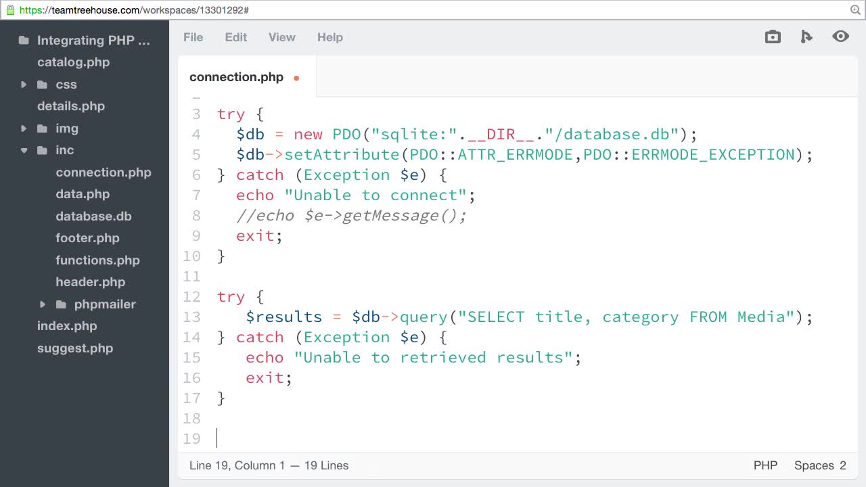Viewport: 866px width, 487px height.
Task: Open database.db in the sidebar
Action: [x=93, y=216]
